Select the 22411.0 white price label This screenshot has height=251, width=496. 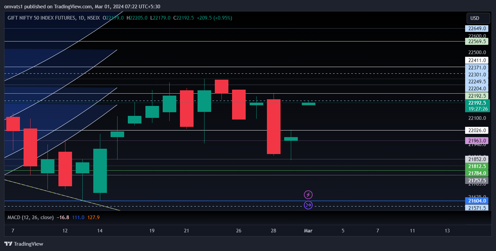477,60
